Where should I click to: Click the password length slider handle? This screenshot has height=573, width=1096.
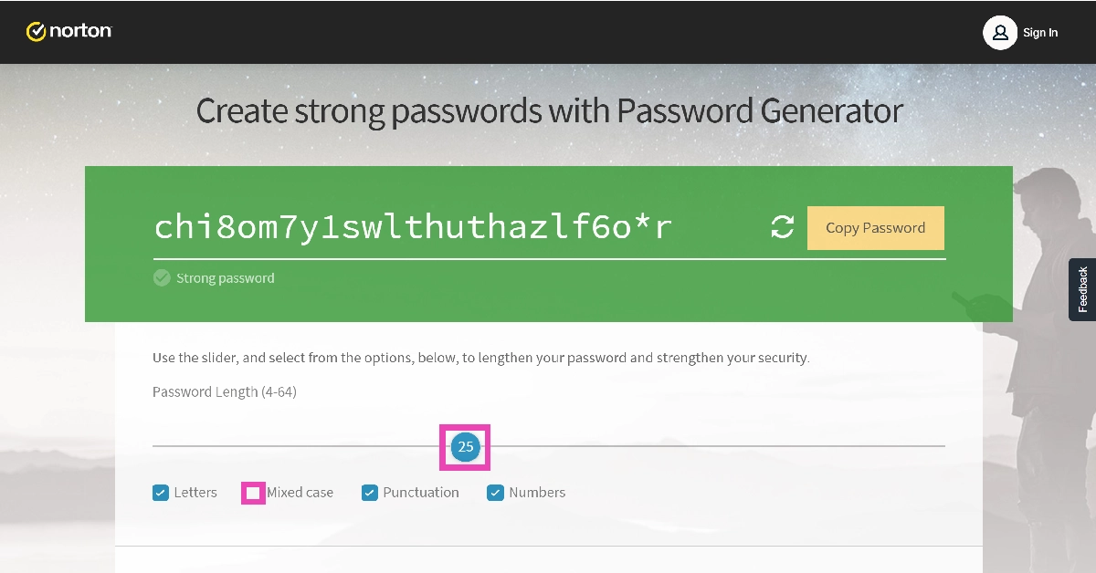tap(465, 447)
